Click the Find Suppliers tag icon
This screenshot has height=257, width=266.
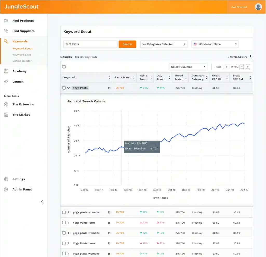[6, 31]
